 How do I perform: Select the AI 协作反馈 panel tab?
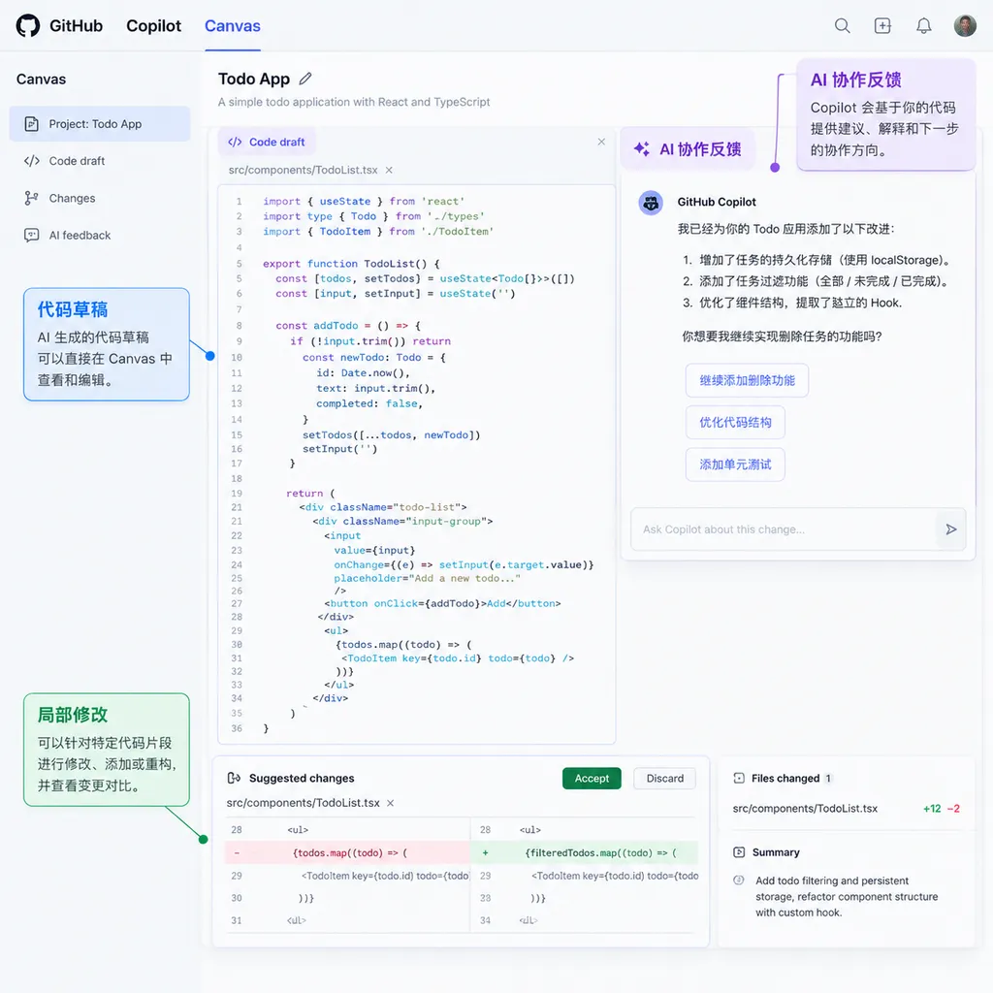pyautogui.click(x=688, y=148)
